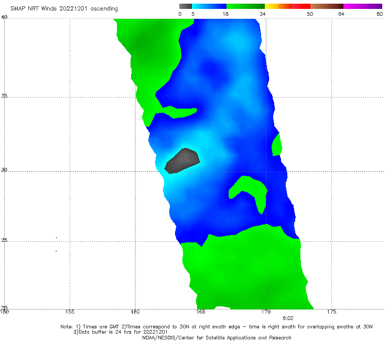This screenshot has width=388, height=341.
Task: Select the gray 0–5 segment of the color bar
Action: pyautogui.click(x=186, y=6)
